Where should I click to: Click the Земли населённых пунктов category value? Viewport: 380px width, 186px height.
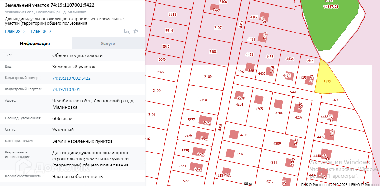pyautogui.click(x=82, y=141)
